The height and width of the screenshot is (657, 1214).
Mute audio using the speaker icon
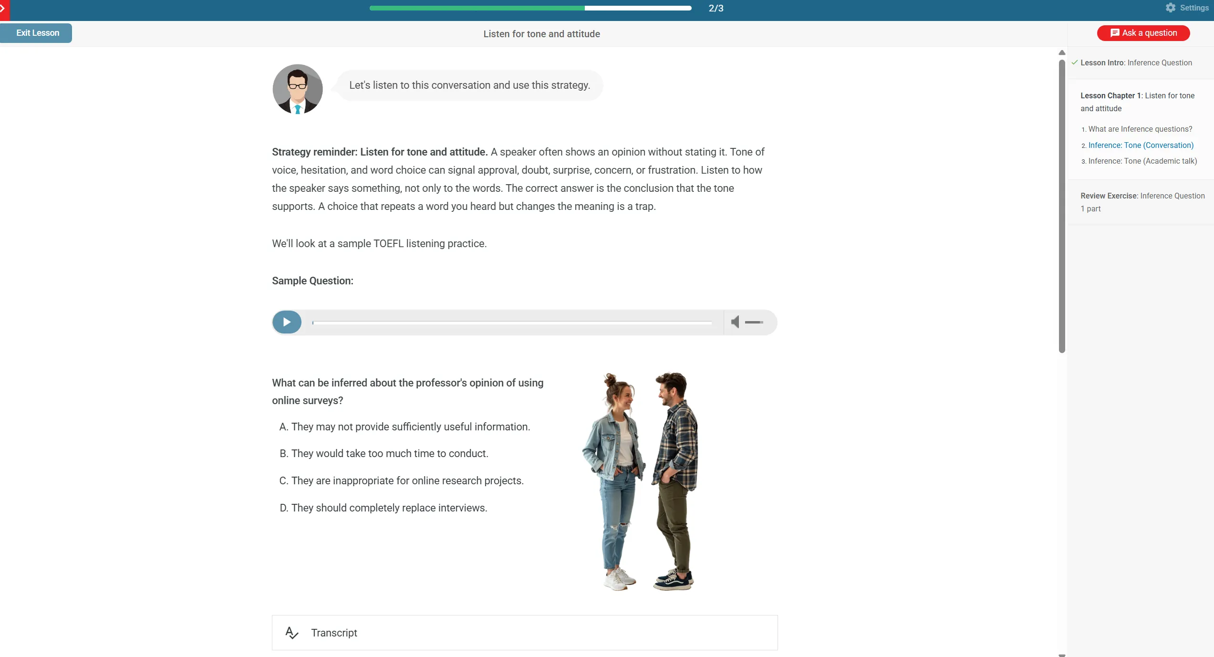pos(735,322)
